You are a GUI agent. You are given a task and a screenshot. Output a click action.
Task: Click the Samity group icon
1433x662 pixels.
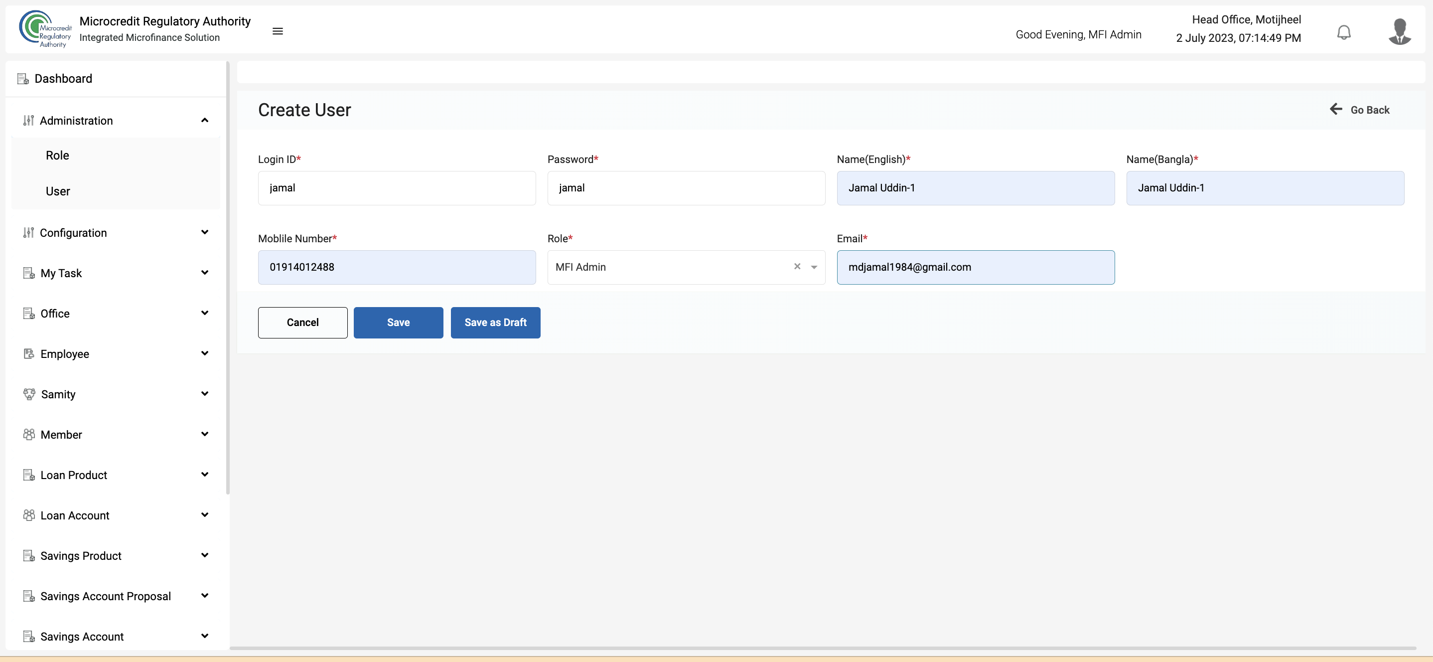(x=29, y=394)
